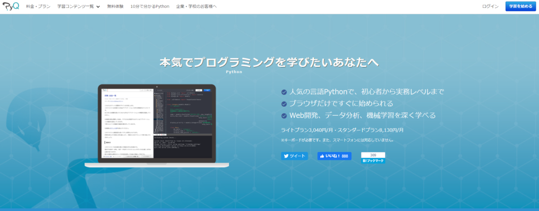Click the ログイン link
This screenshot has height=211, width=539.
pyautogui.click(x=490, y=6)
